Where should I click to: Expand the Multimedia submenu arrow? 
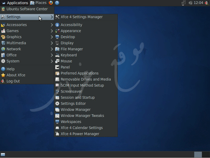[x=52, y=43]
